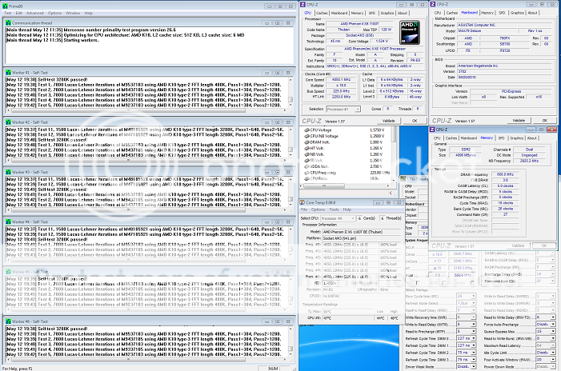Viewport: 561px width, 371px height.
Task: Open the Write to Read Delay (tWTR) dropdown
Action: [x=467, y=325]
